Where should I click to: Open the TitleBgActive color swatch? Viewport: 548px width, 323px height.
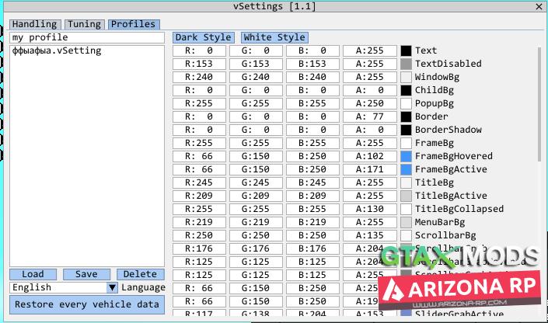click(x=406, y=196)
